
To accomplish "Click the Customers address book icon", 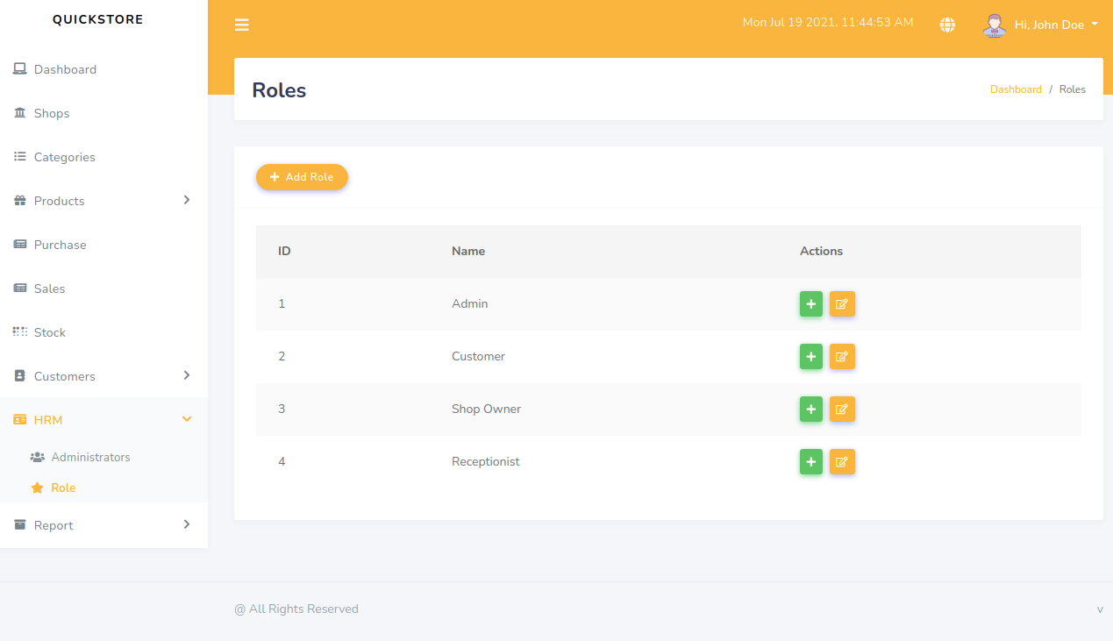I will (20, 376).
